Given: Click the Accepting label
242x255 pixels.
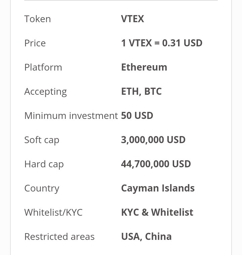Looking at the screenshot, I should click(45, 91).
